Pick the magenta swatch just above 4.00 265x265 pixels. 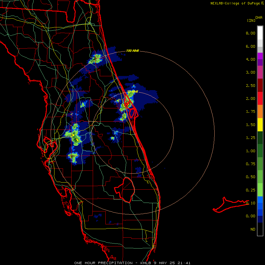pos(260,56)
